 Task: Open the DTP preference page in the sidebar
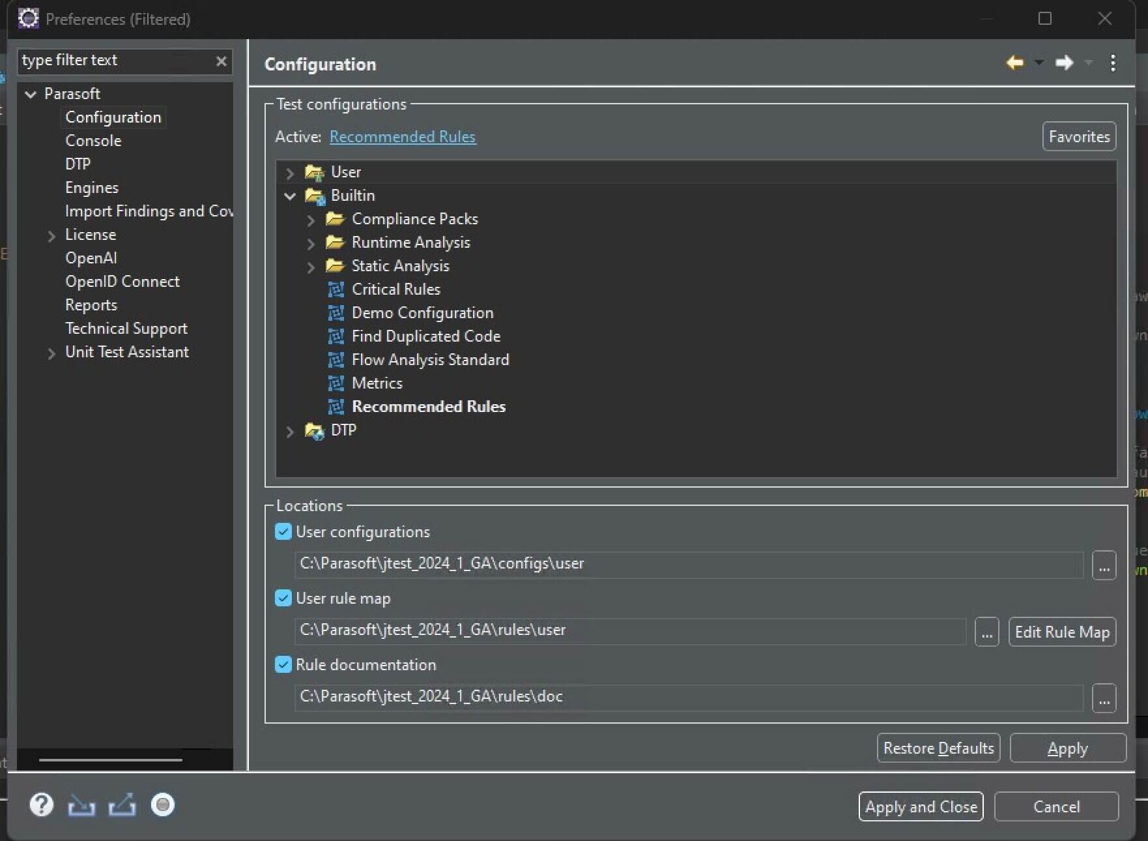point(78,164)
